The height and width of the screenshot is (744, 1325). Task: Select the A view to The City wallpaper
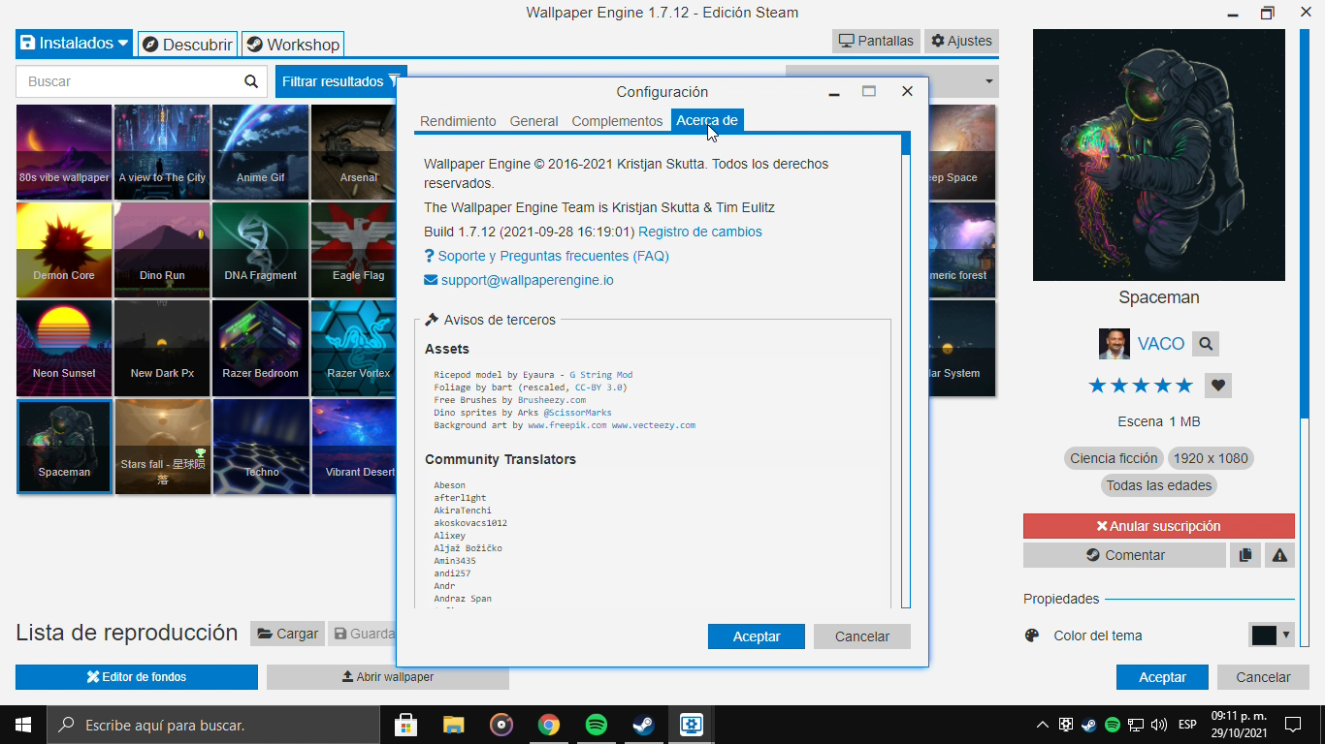tap(162, 152)
